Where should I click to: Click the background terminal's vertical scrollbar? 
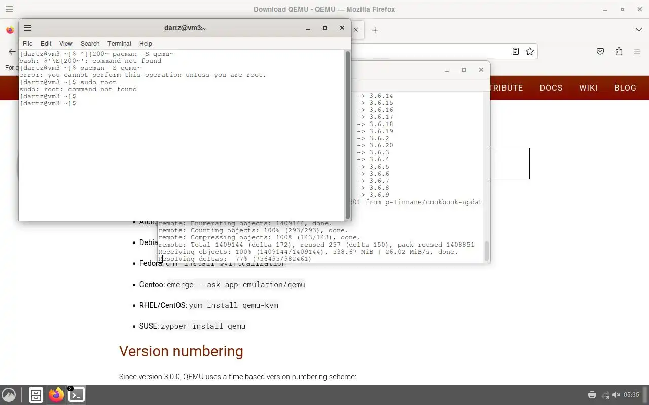pyautogui.click(x=487, y=251)
